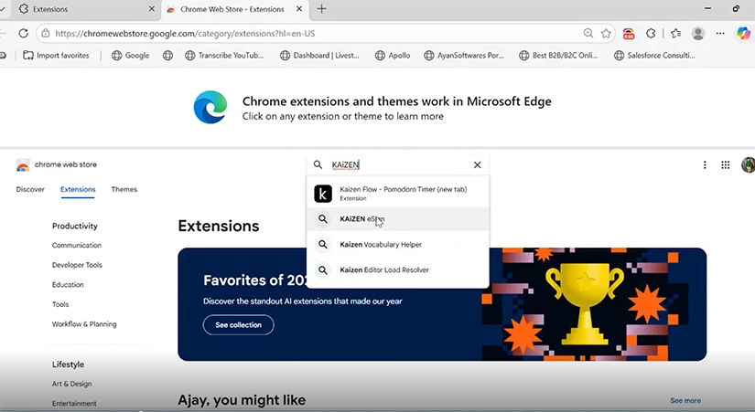
Task: Select Kaizen Vocabulary Helper suggestion
Action: point(398,244)
